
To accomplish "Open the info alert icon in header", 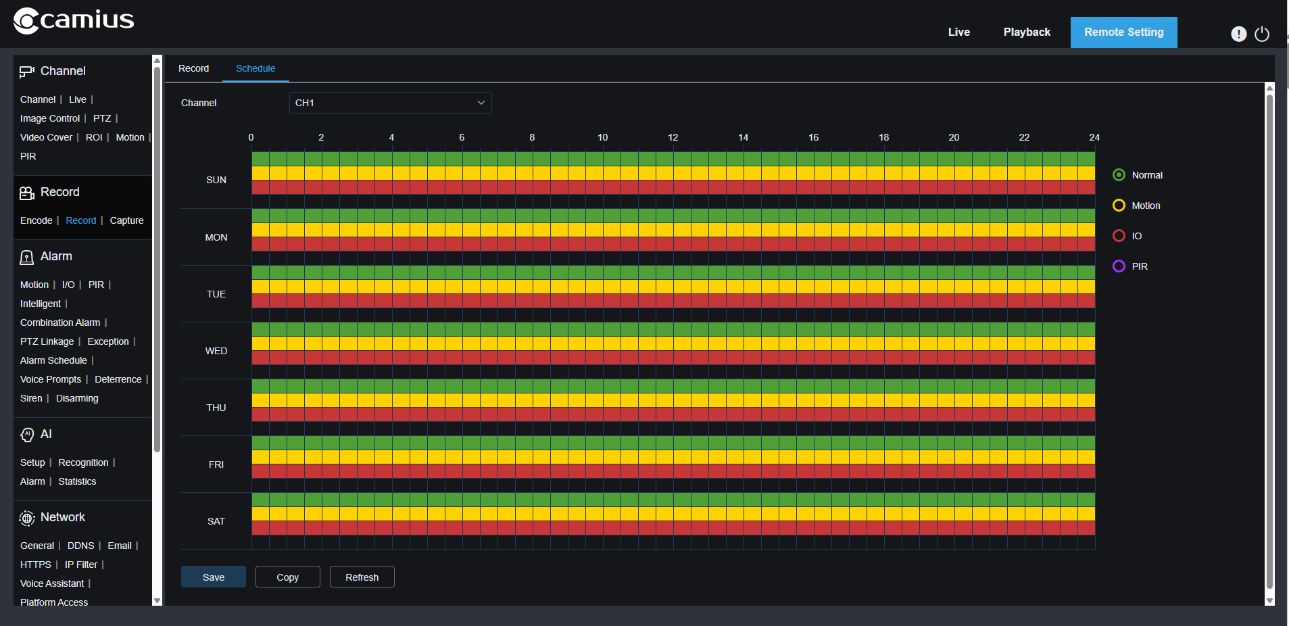I will click(1238, 34).
